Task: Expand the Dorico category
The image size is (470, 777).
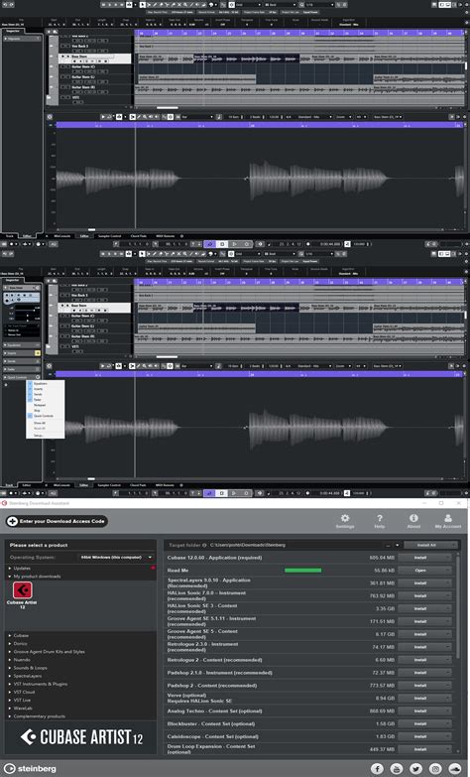Action: click(9, 643)
